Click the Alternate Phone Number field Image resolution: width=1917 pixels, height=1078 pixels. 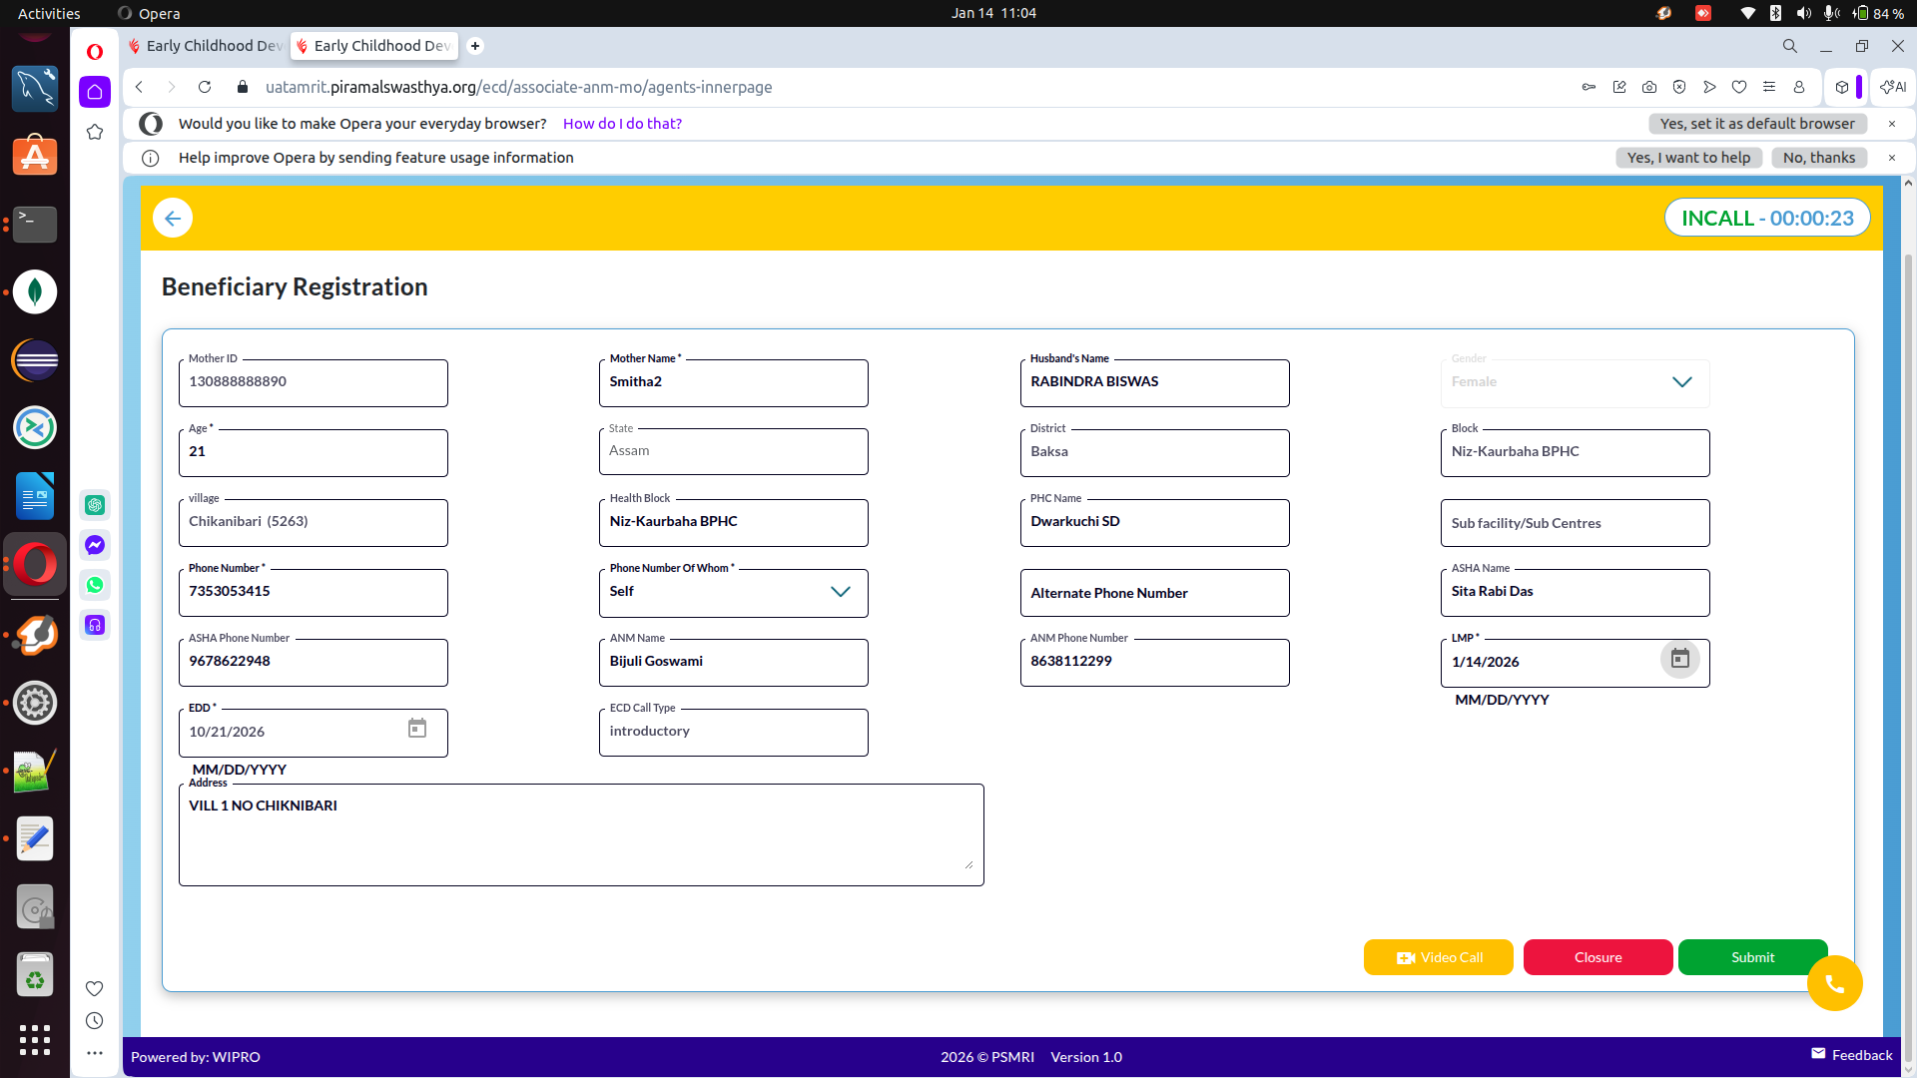point(1154,593)
